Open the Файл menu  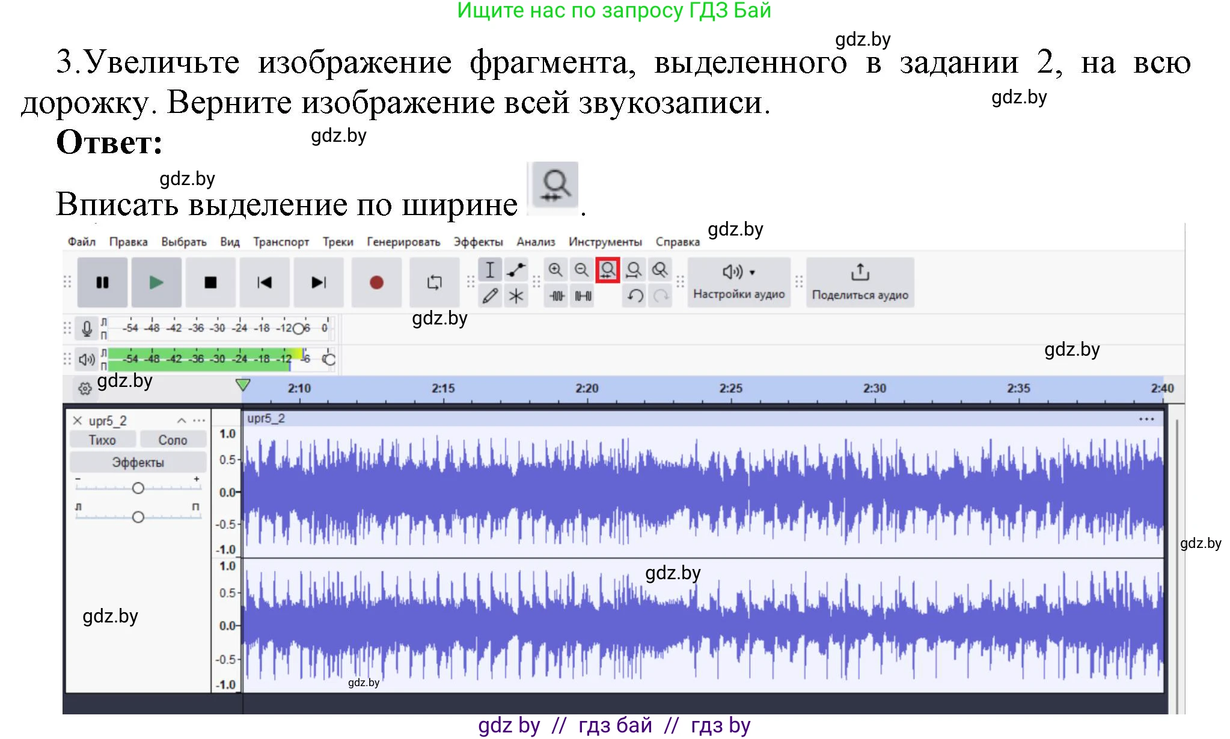[81, 242]
